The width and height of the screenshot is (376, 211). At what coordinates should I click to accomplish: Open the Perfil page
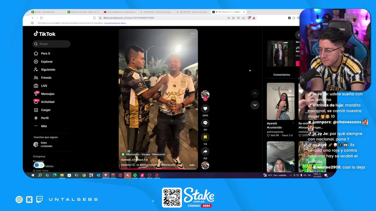pos(41,118)
